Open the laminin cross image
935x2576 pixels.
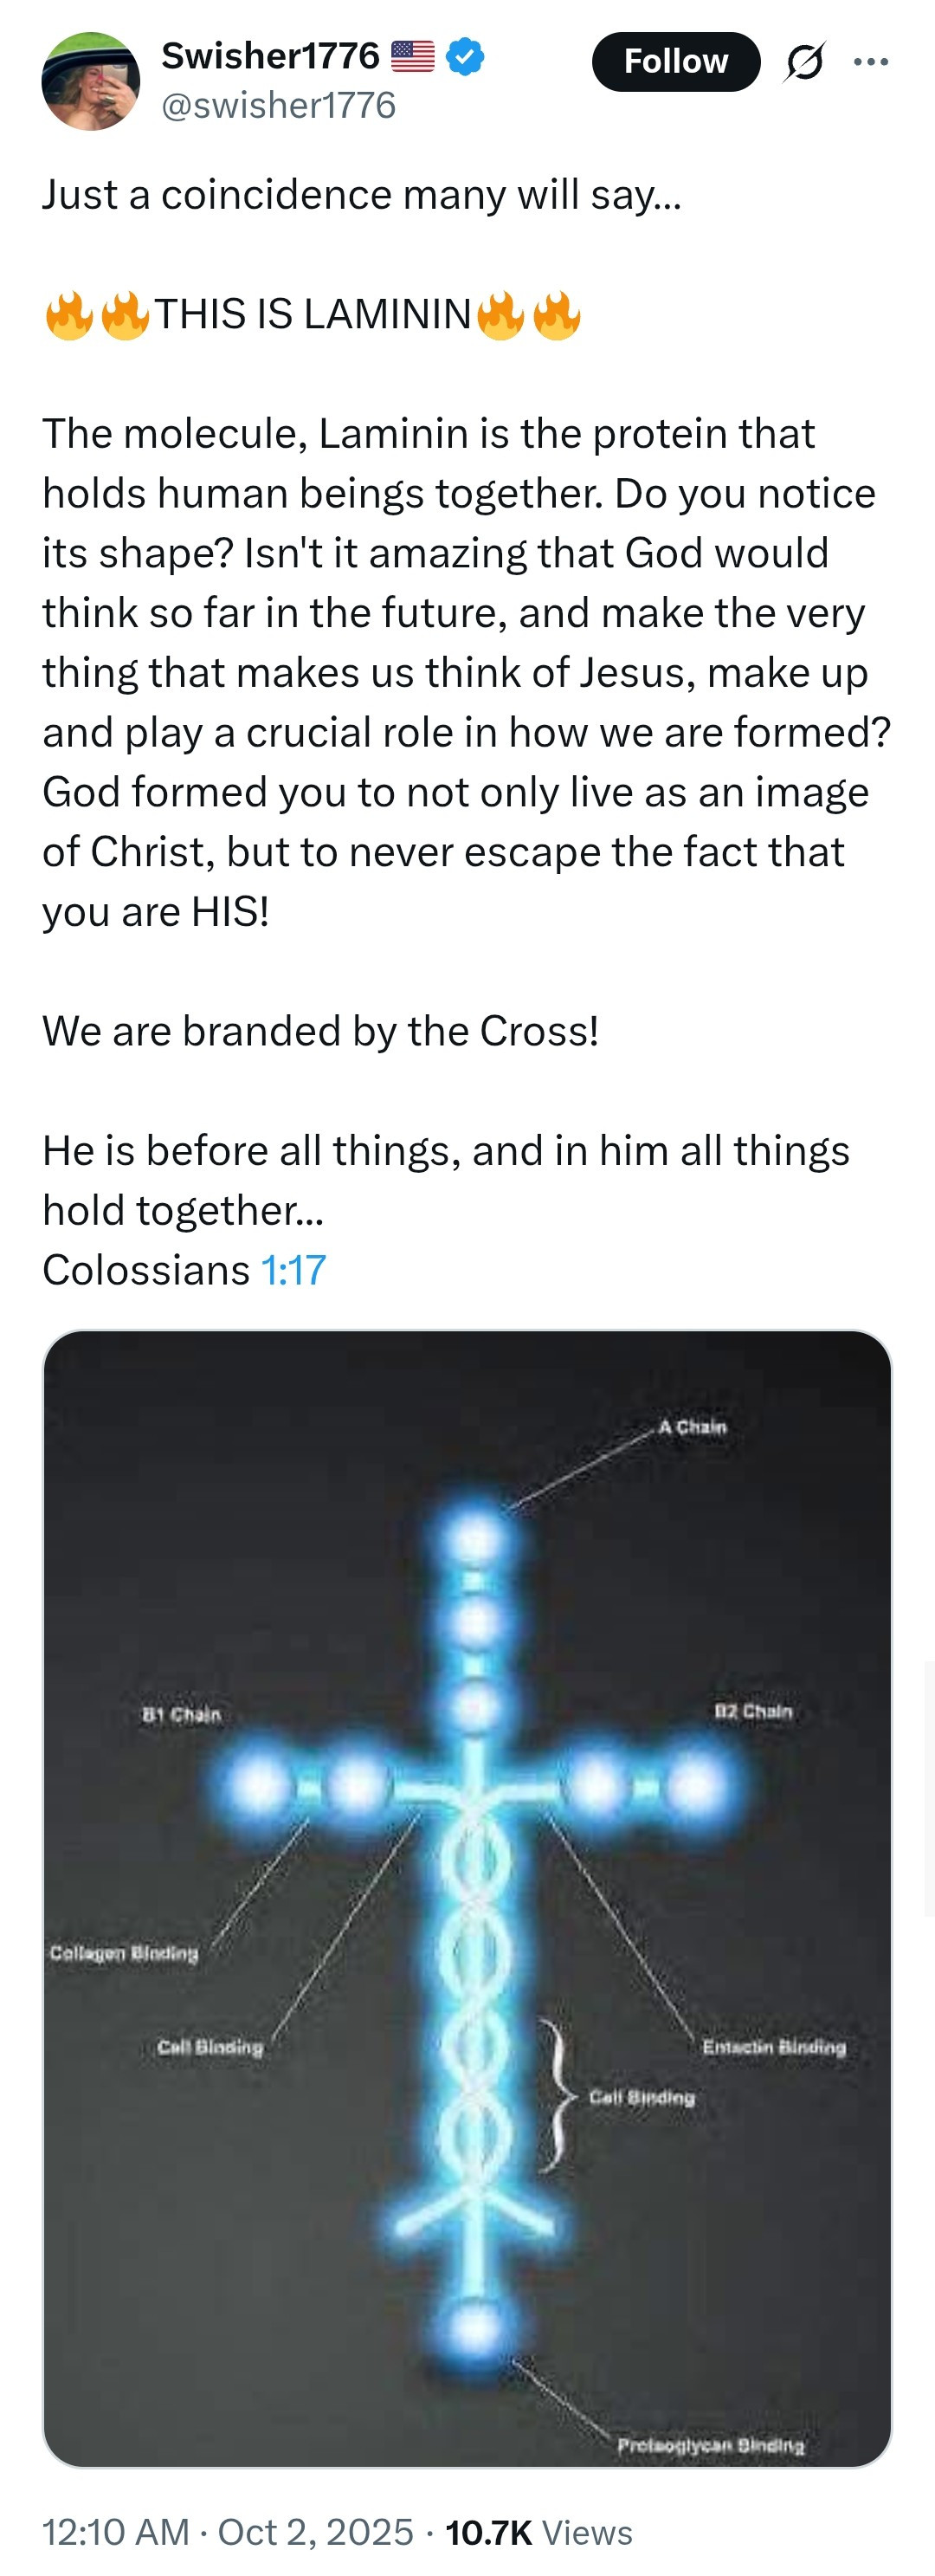pos(467,1900)
